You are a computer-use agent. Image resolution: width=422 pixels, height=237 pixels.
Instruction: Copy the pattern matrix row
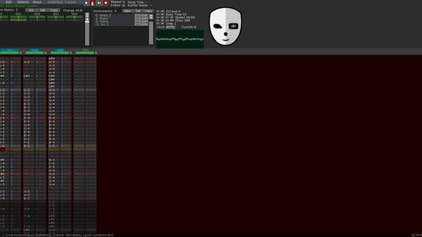[x=54, y=11]
